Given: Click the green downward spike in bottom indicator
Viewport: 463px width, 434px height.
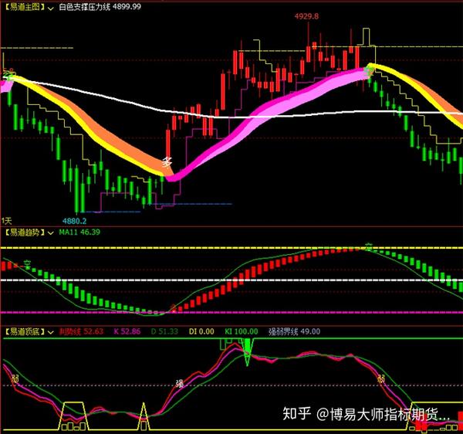Looking at the screenshot, I should [248, 357].
